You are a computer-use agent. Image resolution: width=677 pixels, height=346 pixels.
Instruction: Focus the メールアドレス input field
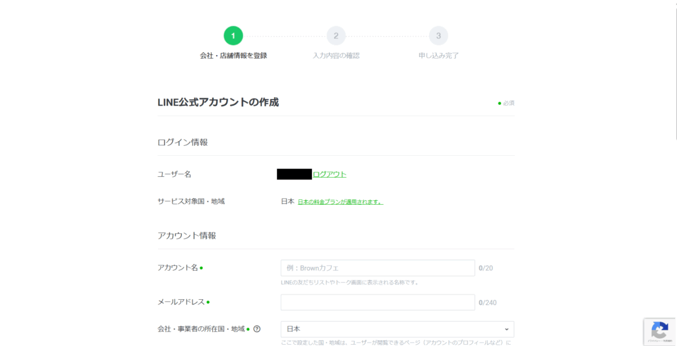point(378,302)
